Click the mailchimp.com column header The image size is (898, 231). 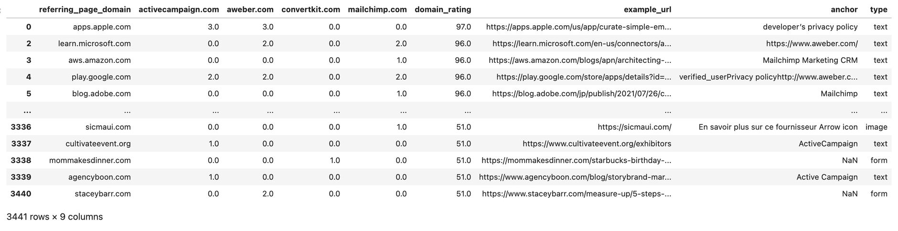[377, 10]
